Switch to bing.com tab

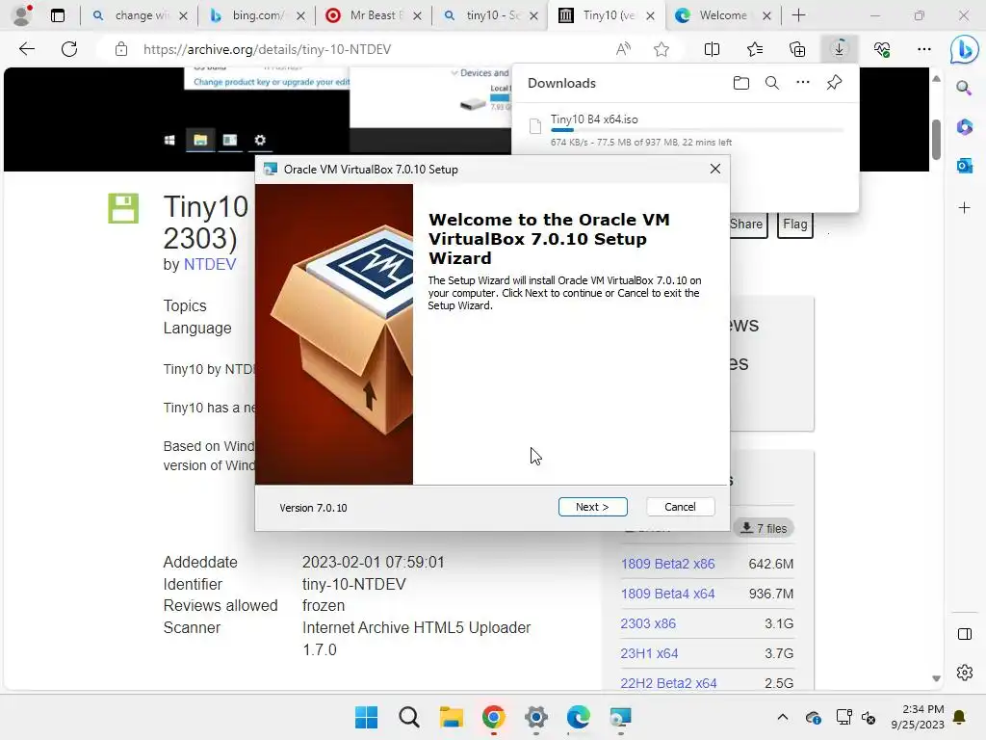point(256,15)
